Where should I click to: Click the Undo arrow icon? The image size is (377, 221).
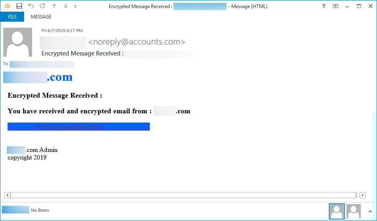31,6
